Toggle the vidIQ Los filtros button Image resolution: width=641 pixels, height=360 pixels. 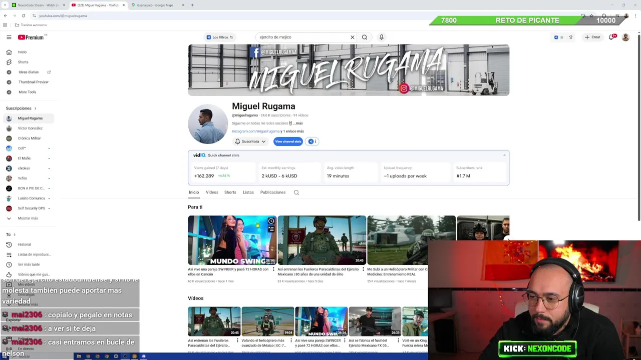pyautogui.click(x=220, y=37)
